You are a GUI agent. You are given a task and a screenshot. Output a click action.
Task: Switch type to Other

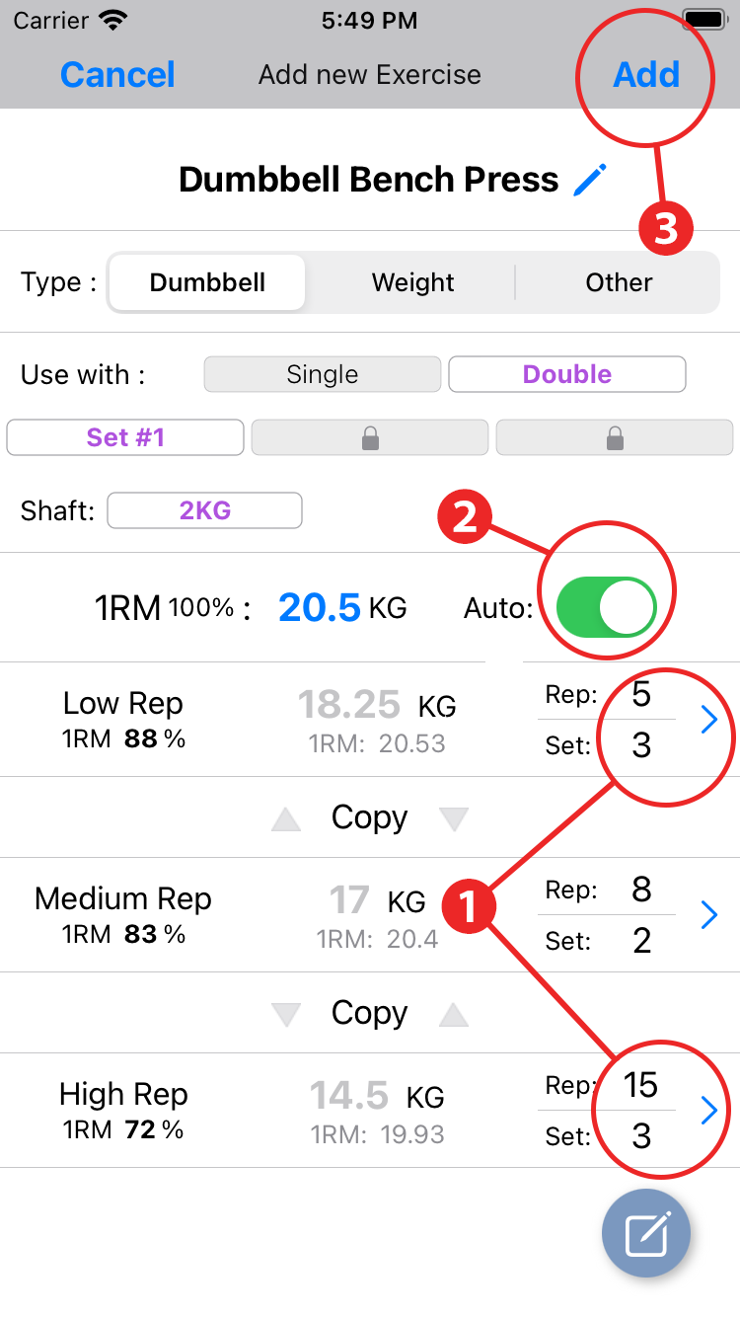point(619,282)
